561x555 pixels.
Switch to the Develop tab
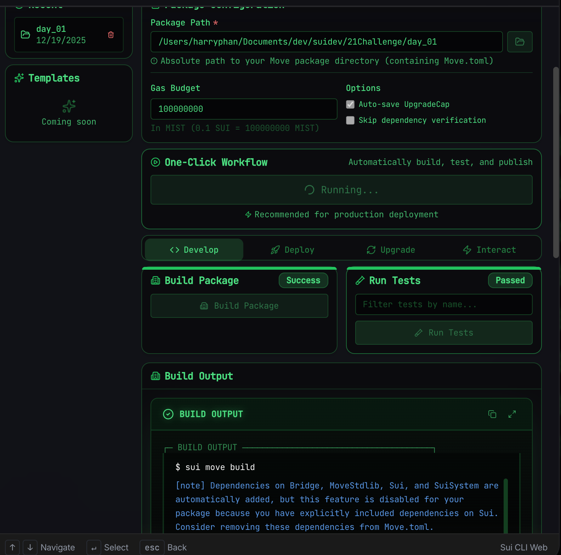tap(194, 250)
